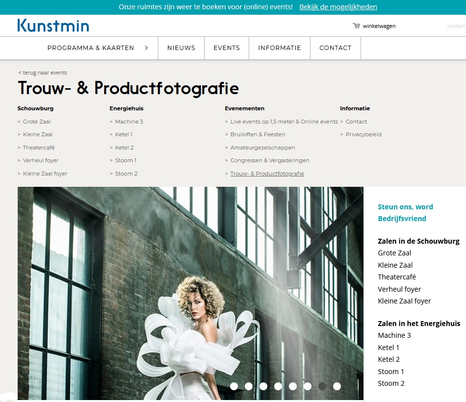466x402 pixels.
Task: Open Theatercafé under Schouwburg column
Action: pos(39,148)
